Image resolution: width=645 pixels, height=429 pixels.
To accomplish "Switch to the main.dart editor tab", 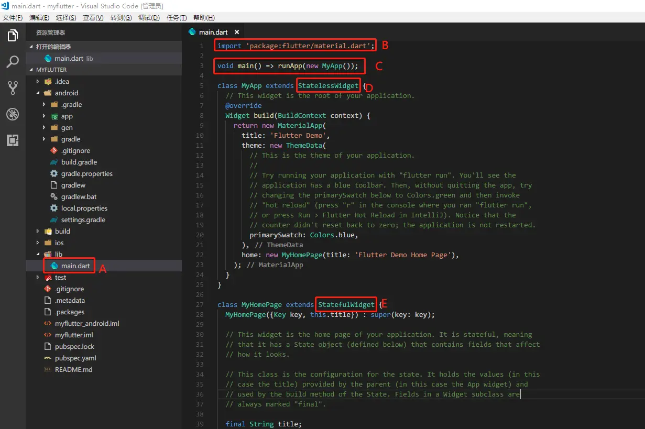I will (x=213, y=32).
